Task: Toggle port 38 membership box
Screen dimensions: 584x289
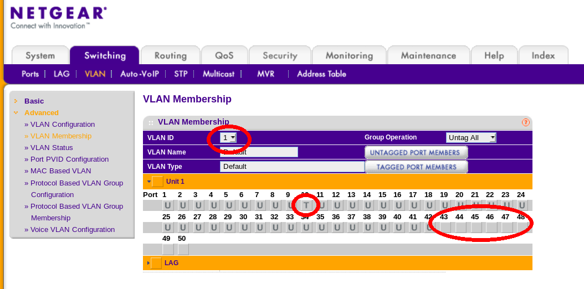Action: (368, 227)
